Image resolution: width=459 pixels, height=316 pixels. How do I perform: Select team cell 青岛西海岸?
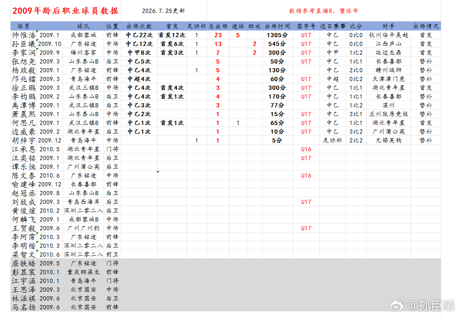tap(84, 202)
